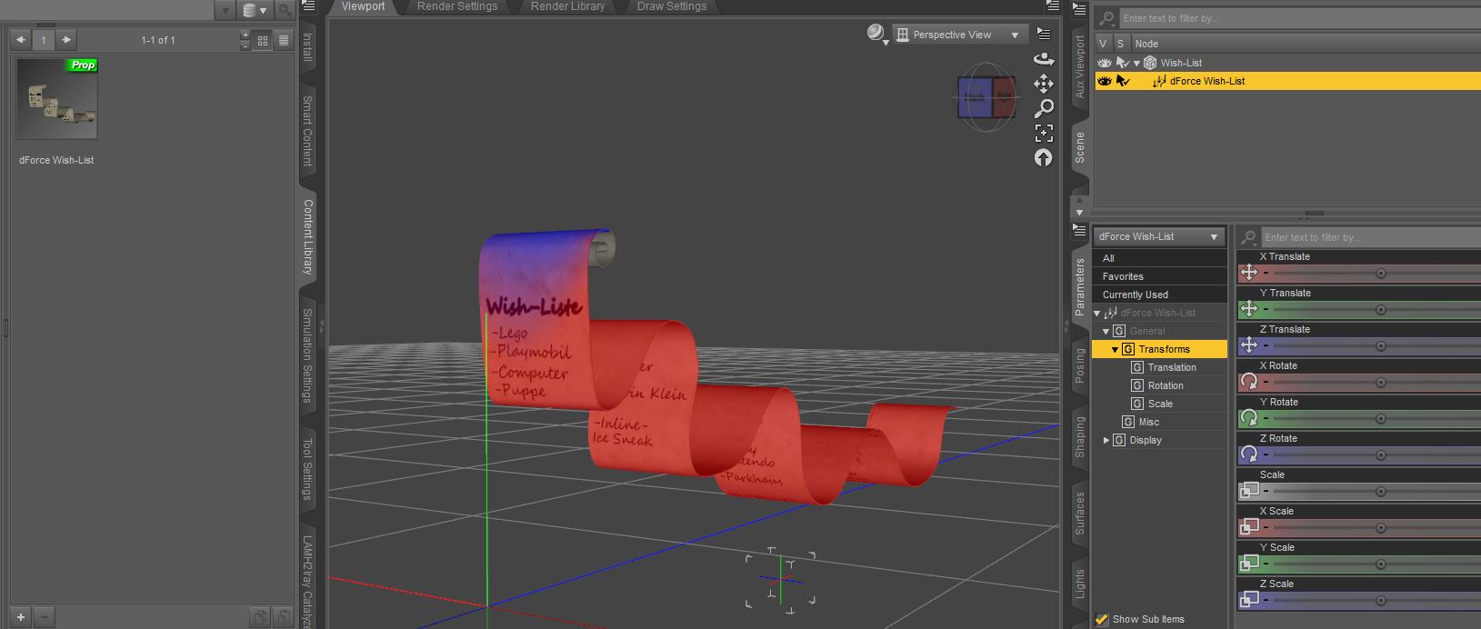Viewport: 1481px width, 629px height.
Task: Toggle visibility eye of Wish-List node
Action: point(1105,63)
